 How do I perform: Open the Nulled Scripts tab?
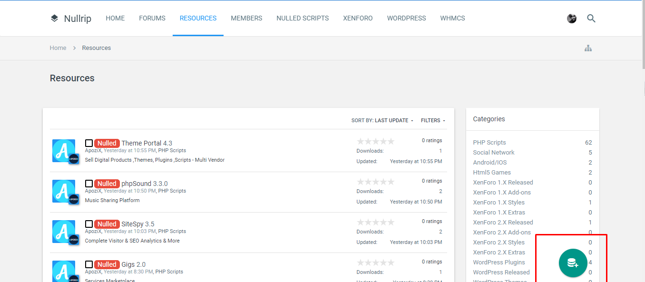tap(303, 18)
